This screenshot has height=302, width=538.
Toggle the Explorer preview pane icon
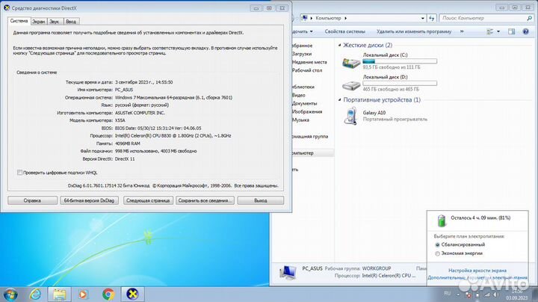click(511, 31)
